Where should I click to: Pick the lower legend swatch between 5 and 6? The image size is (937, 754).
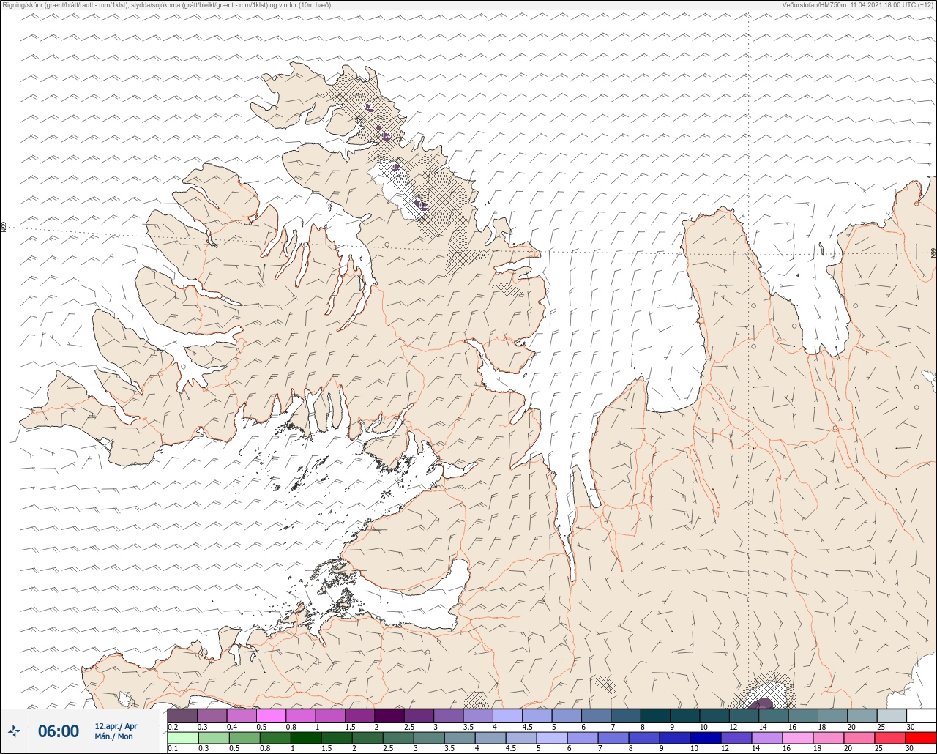551,737
